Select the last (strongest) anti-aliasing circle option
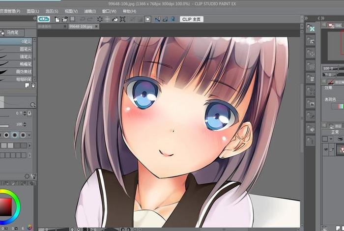The width and height of the screenshot is (344, 231). (23, 135)
